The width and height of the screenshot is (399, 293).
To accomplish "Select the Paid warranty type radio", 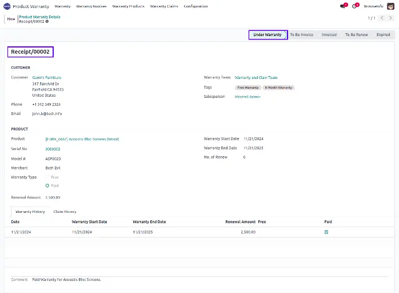I will click(47, 186).
